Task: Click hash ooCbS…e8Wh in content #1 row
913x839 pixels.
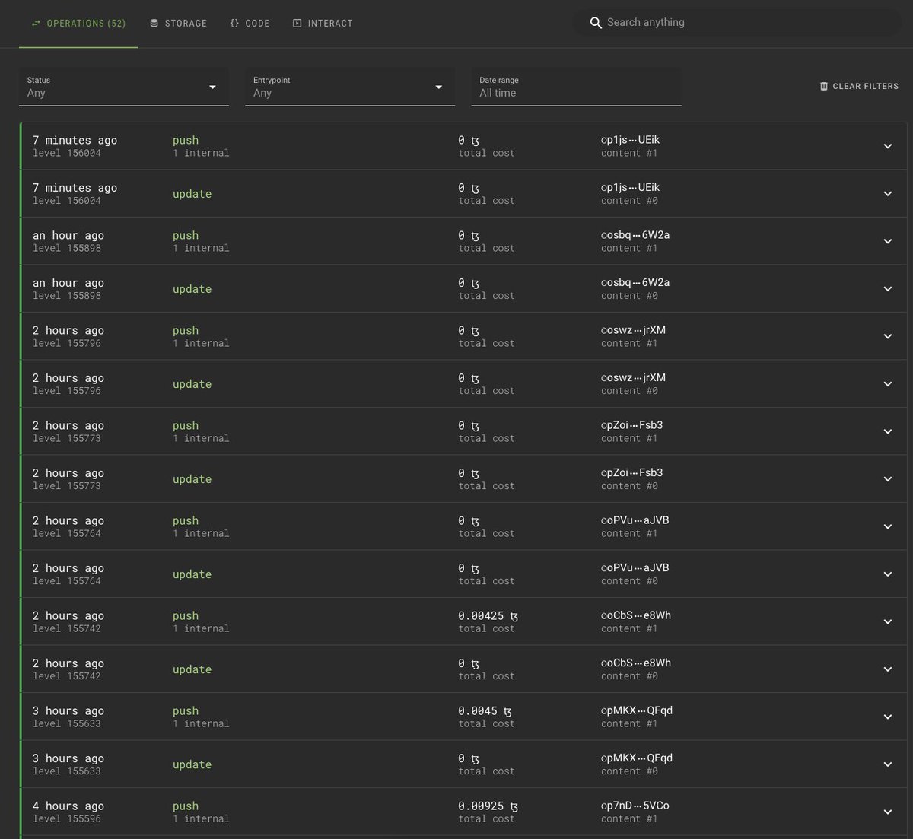Action: (x=636, y=615)
